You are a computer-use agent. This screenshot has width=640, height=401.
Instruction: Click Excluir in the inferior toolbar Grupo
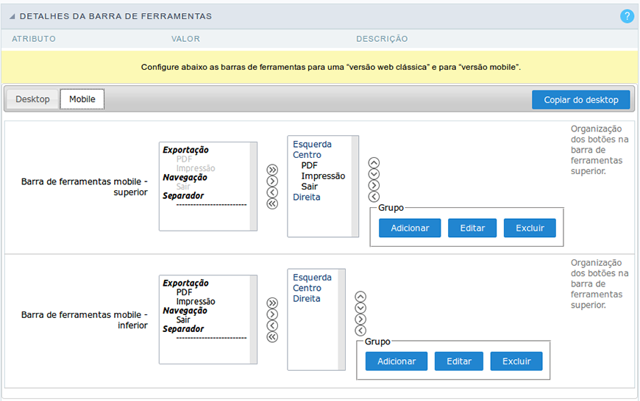tap(516, 361)
